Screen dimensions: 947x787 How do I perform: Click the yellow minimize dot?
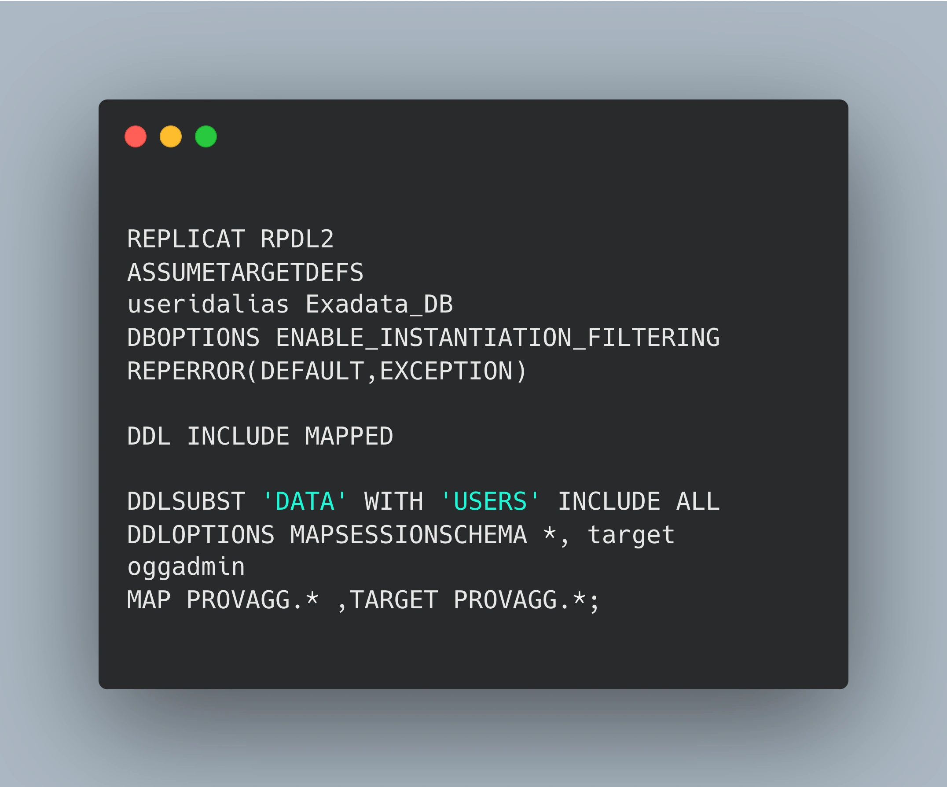coord(170,136)
